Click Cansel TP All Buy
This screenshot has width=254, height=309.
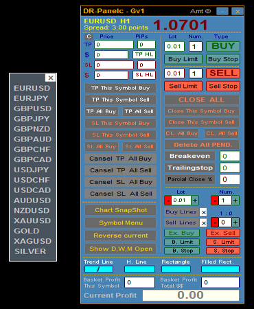coord(120,159)
